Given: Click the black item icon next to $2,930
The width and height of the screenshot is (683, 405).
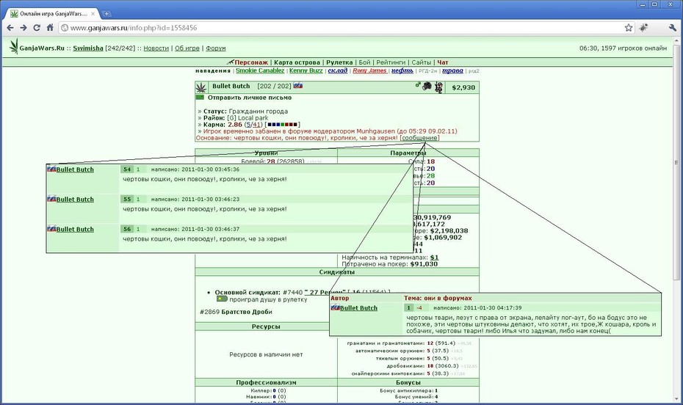Looking at the screenshot, I should click(427, 86).
